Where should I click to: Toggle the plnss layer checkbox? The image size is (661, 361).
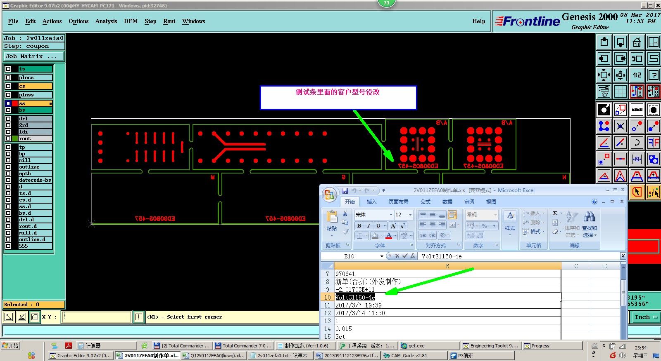pos(8,95)
